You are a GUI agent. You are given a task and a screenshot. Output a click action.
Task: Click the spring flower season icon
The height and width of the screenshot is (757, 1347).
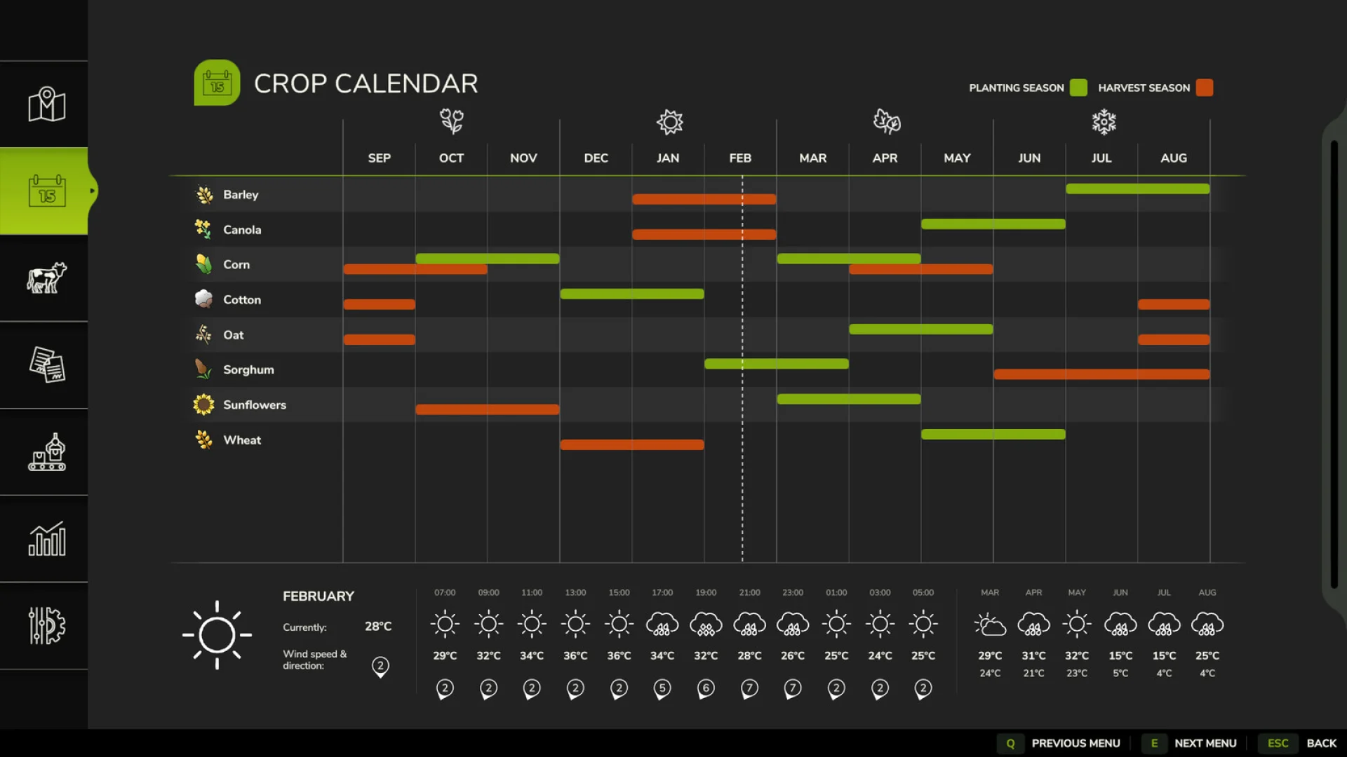click(x=451, y=121)
